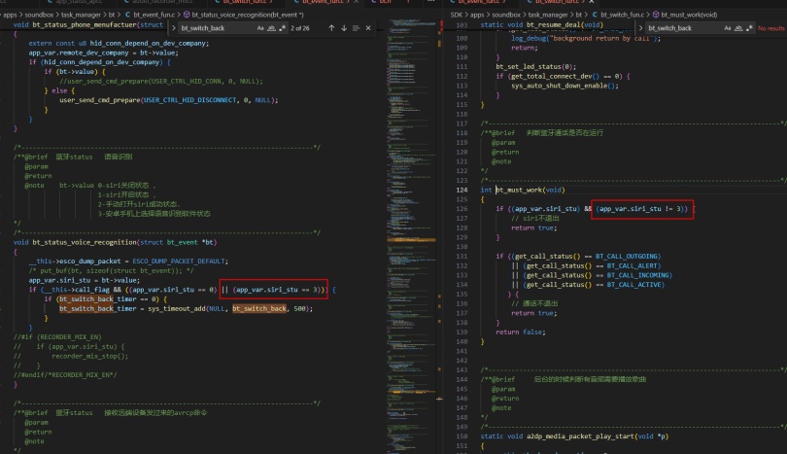The image size is (787, 454).
Task: Click BT_CALL_INCOMING constant
Action: 637,275
